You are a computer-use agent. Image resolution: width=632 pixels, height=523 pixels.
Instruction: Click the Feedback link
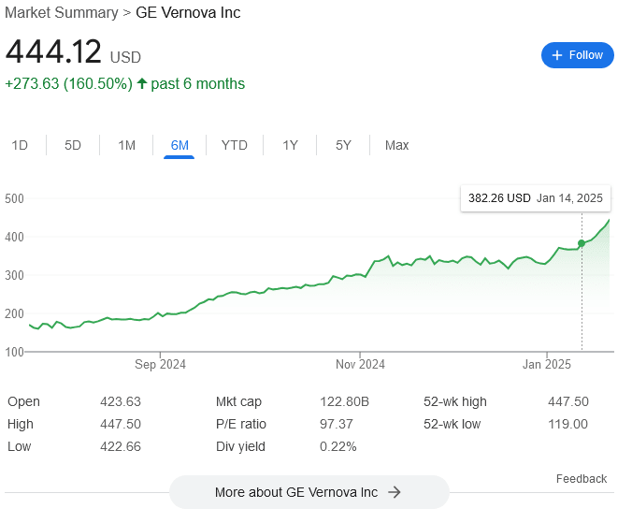pyautogui.click(x=582, y=479)
